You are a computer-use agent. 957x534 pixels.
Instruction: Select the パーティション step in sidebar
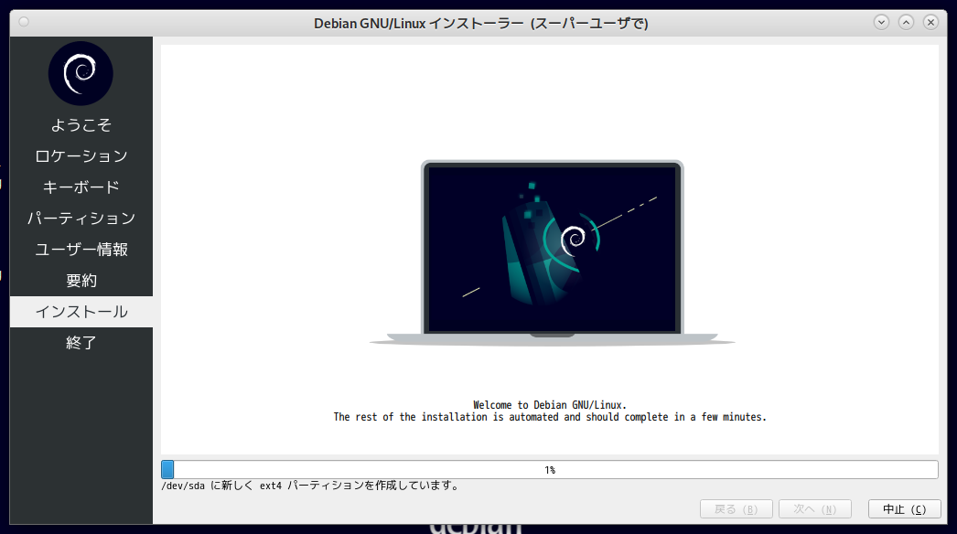pos(81,219)
